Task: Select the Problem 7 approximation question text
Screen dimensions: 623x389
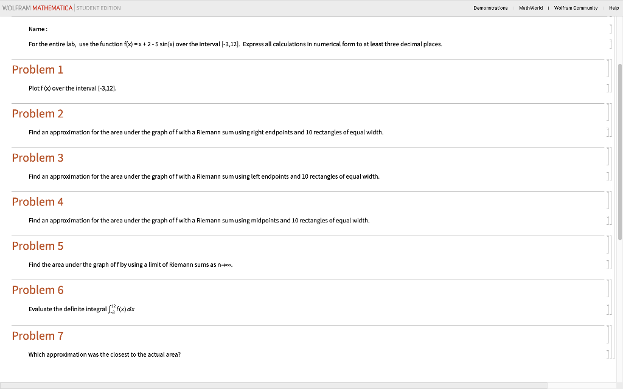Action: [x=104, y=354]
